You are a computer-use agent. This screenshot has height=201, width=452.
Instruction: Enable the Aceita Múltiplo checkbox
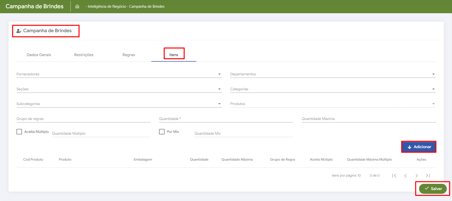click(x=19, y=132)
